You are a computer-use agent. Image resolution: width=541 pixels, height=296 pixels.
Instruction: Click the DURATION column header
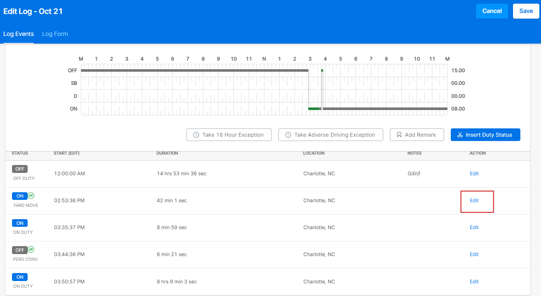(167, 153)
